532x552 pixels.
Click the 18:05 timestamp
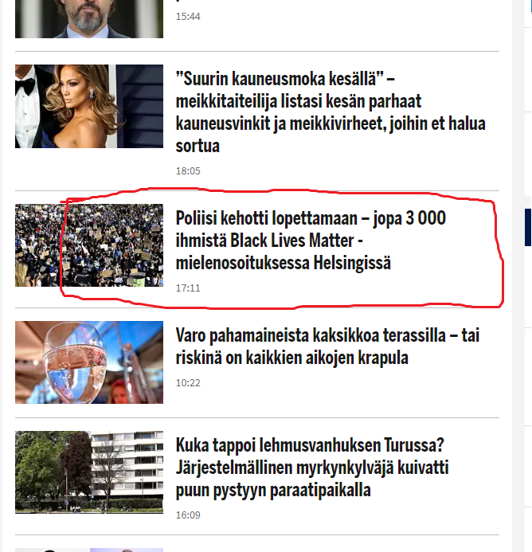[188, 171]
